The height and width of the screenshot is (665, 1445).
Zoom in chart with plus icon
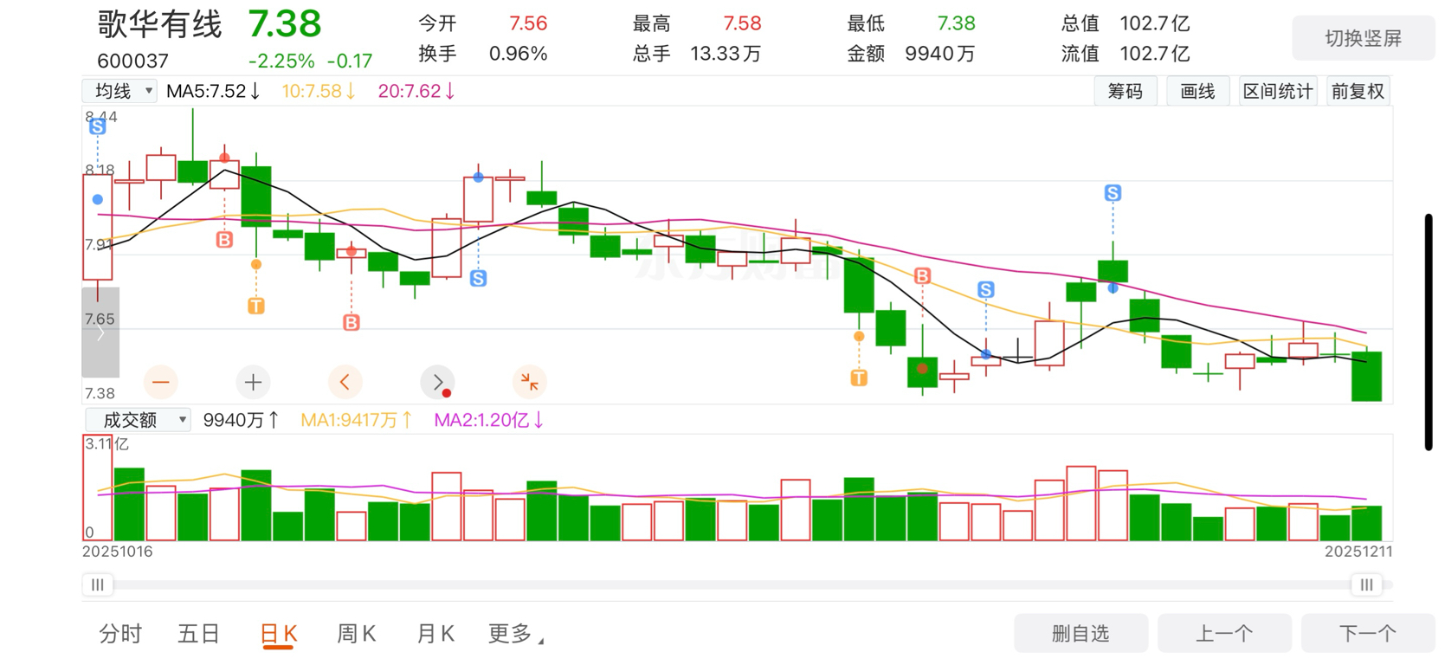[x=253, y=382]
